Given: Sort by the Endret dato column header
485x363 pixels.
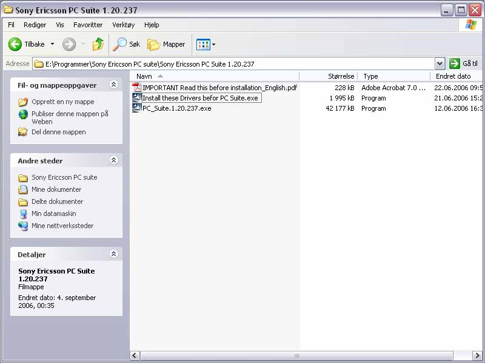Looking at the screenshot, I should click(457, 76).
